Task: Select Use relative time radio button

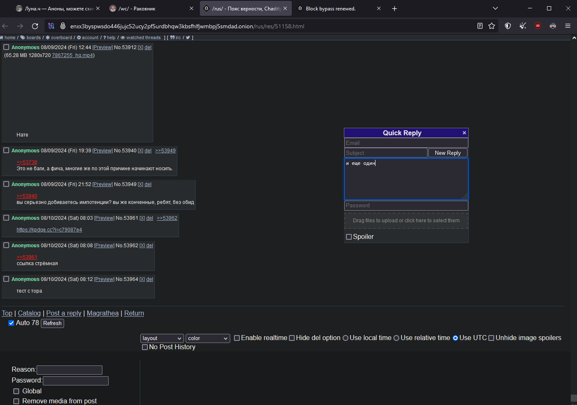Action: (396, 338)
